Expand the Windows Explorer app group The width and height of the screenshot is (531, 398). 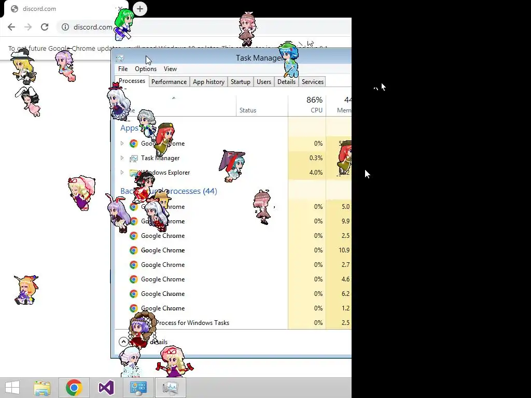point(122,173)
